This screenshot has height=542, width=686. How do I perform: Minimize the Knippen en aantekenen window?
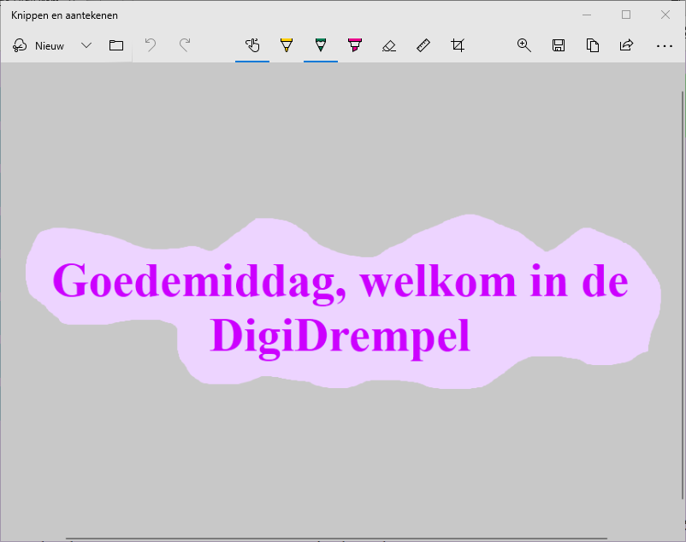point(587,15)
